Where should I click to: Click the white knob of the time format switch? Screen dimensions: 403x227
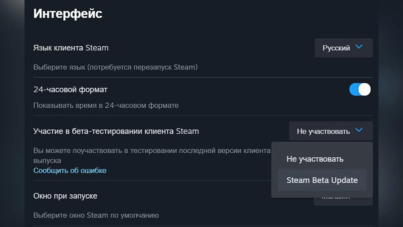coord(364,90)
